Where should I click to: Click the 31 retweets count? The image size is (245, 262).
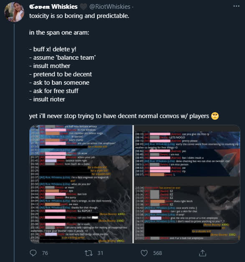point(100,253)
